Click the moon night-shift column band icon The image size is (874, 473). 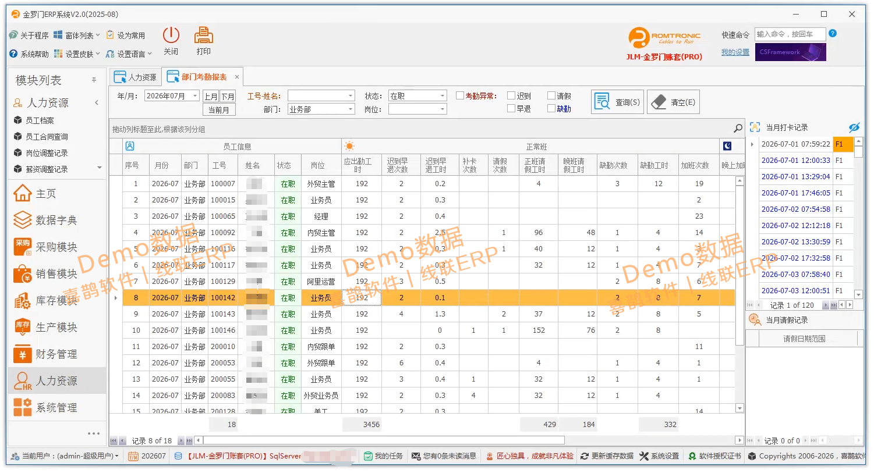click(x=727, y=146)
